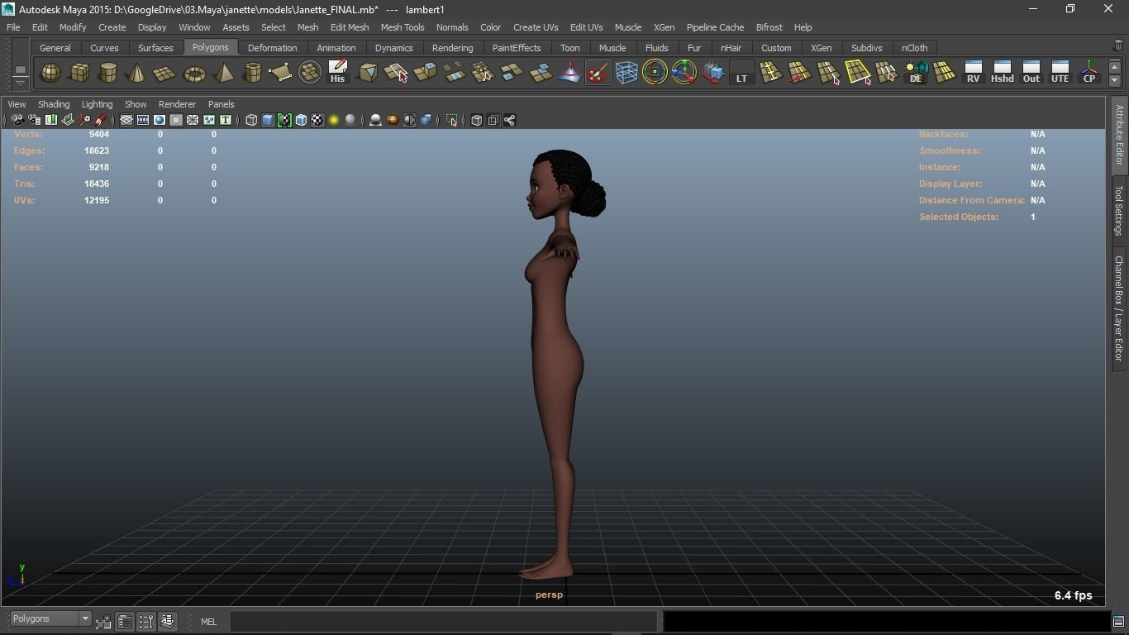Open the Attribute Editor bottom icon
This screenshot has height=635, width=1129.
(x=125, y=621)
